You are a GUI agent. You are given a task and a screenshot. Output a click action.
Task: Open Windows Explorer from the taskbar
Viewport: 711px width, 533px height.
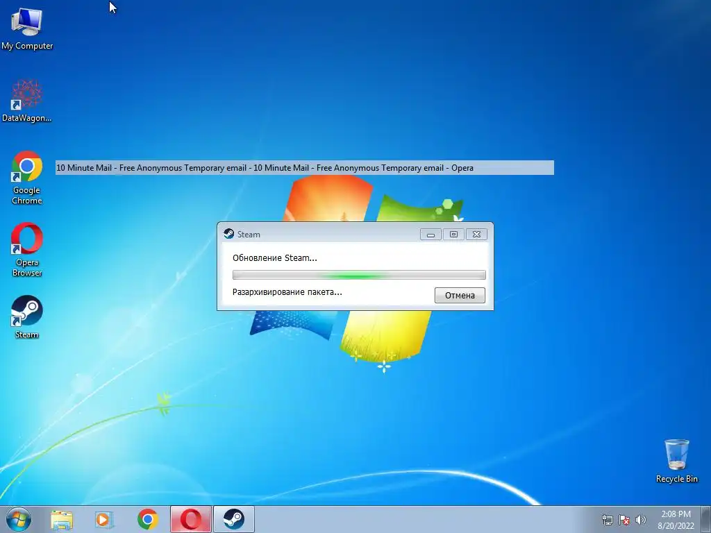(x=62, y=520)
